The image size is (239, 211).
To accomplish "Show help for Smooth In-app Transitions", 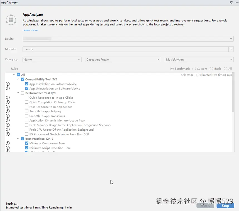I will pos(8,116).
